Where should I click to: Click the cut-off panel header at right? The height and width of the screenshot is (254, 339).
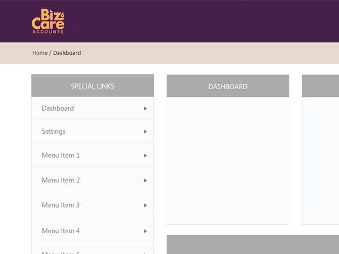pos(320,86)
